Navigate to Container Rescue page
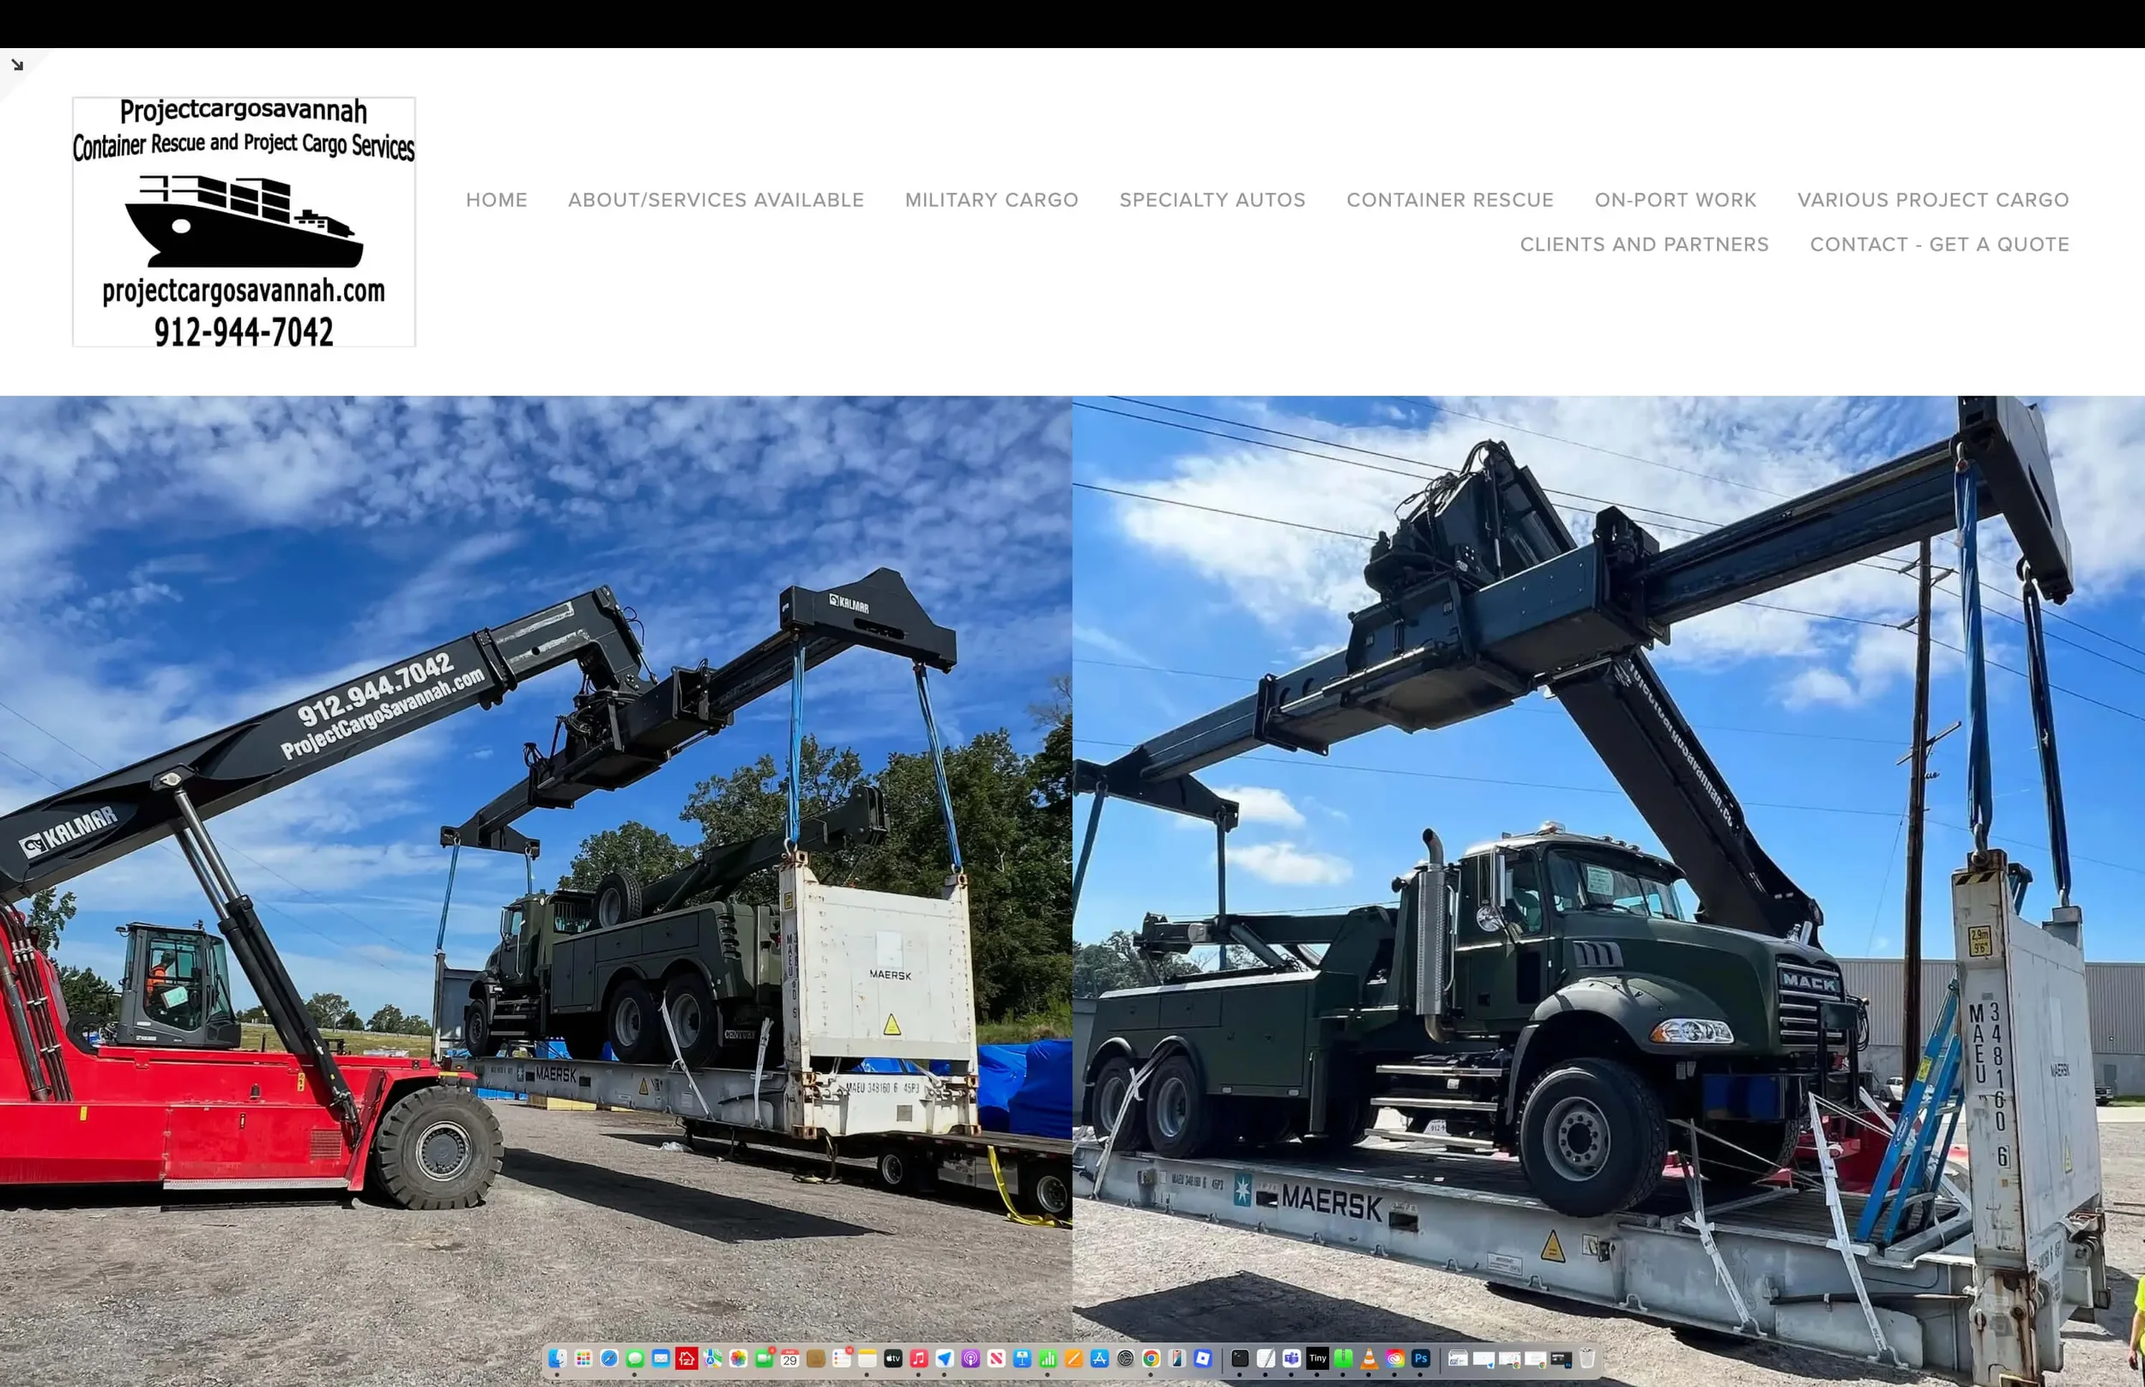 point(1449,200)
